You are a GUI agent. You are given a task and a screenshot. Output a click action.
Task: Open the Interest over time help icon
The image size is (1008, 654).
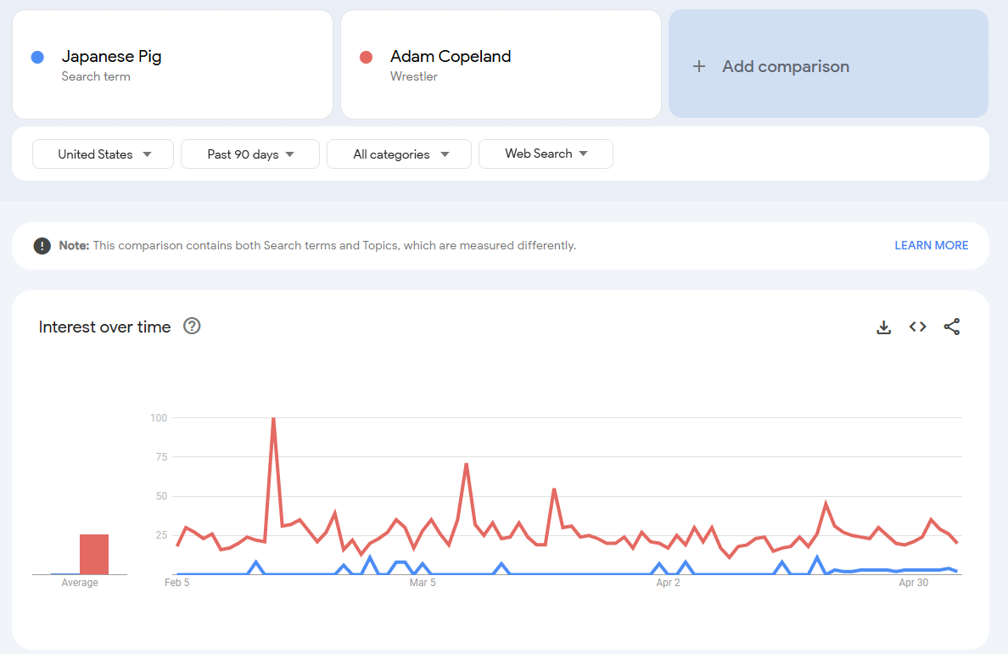point(192,327)
